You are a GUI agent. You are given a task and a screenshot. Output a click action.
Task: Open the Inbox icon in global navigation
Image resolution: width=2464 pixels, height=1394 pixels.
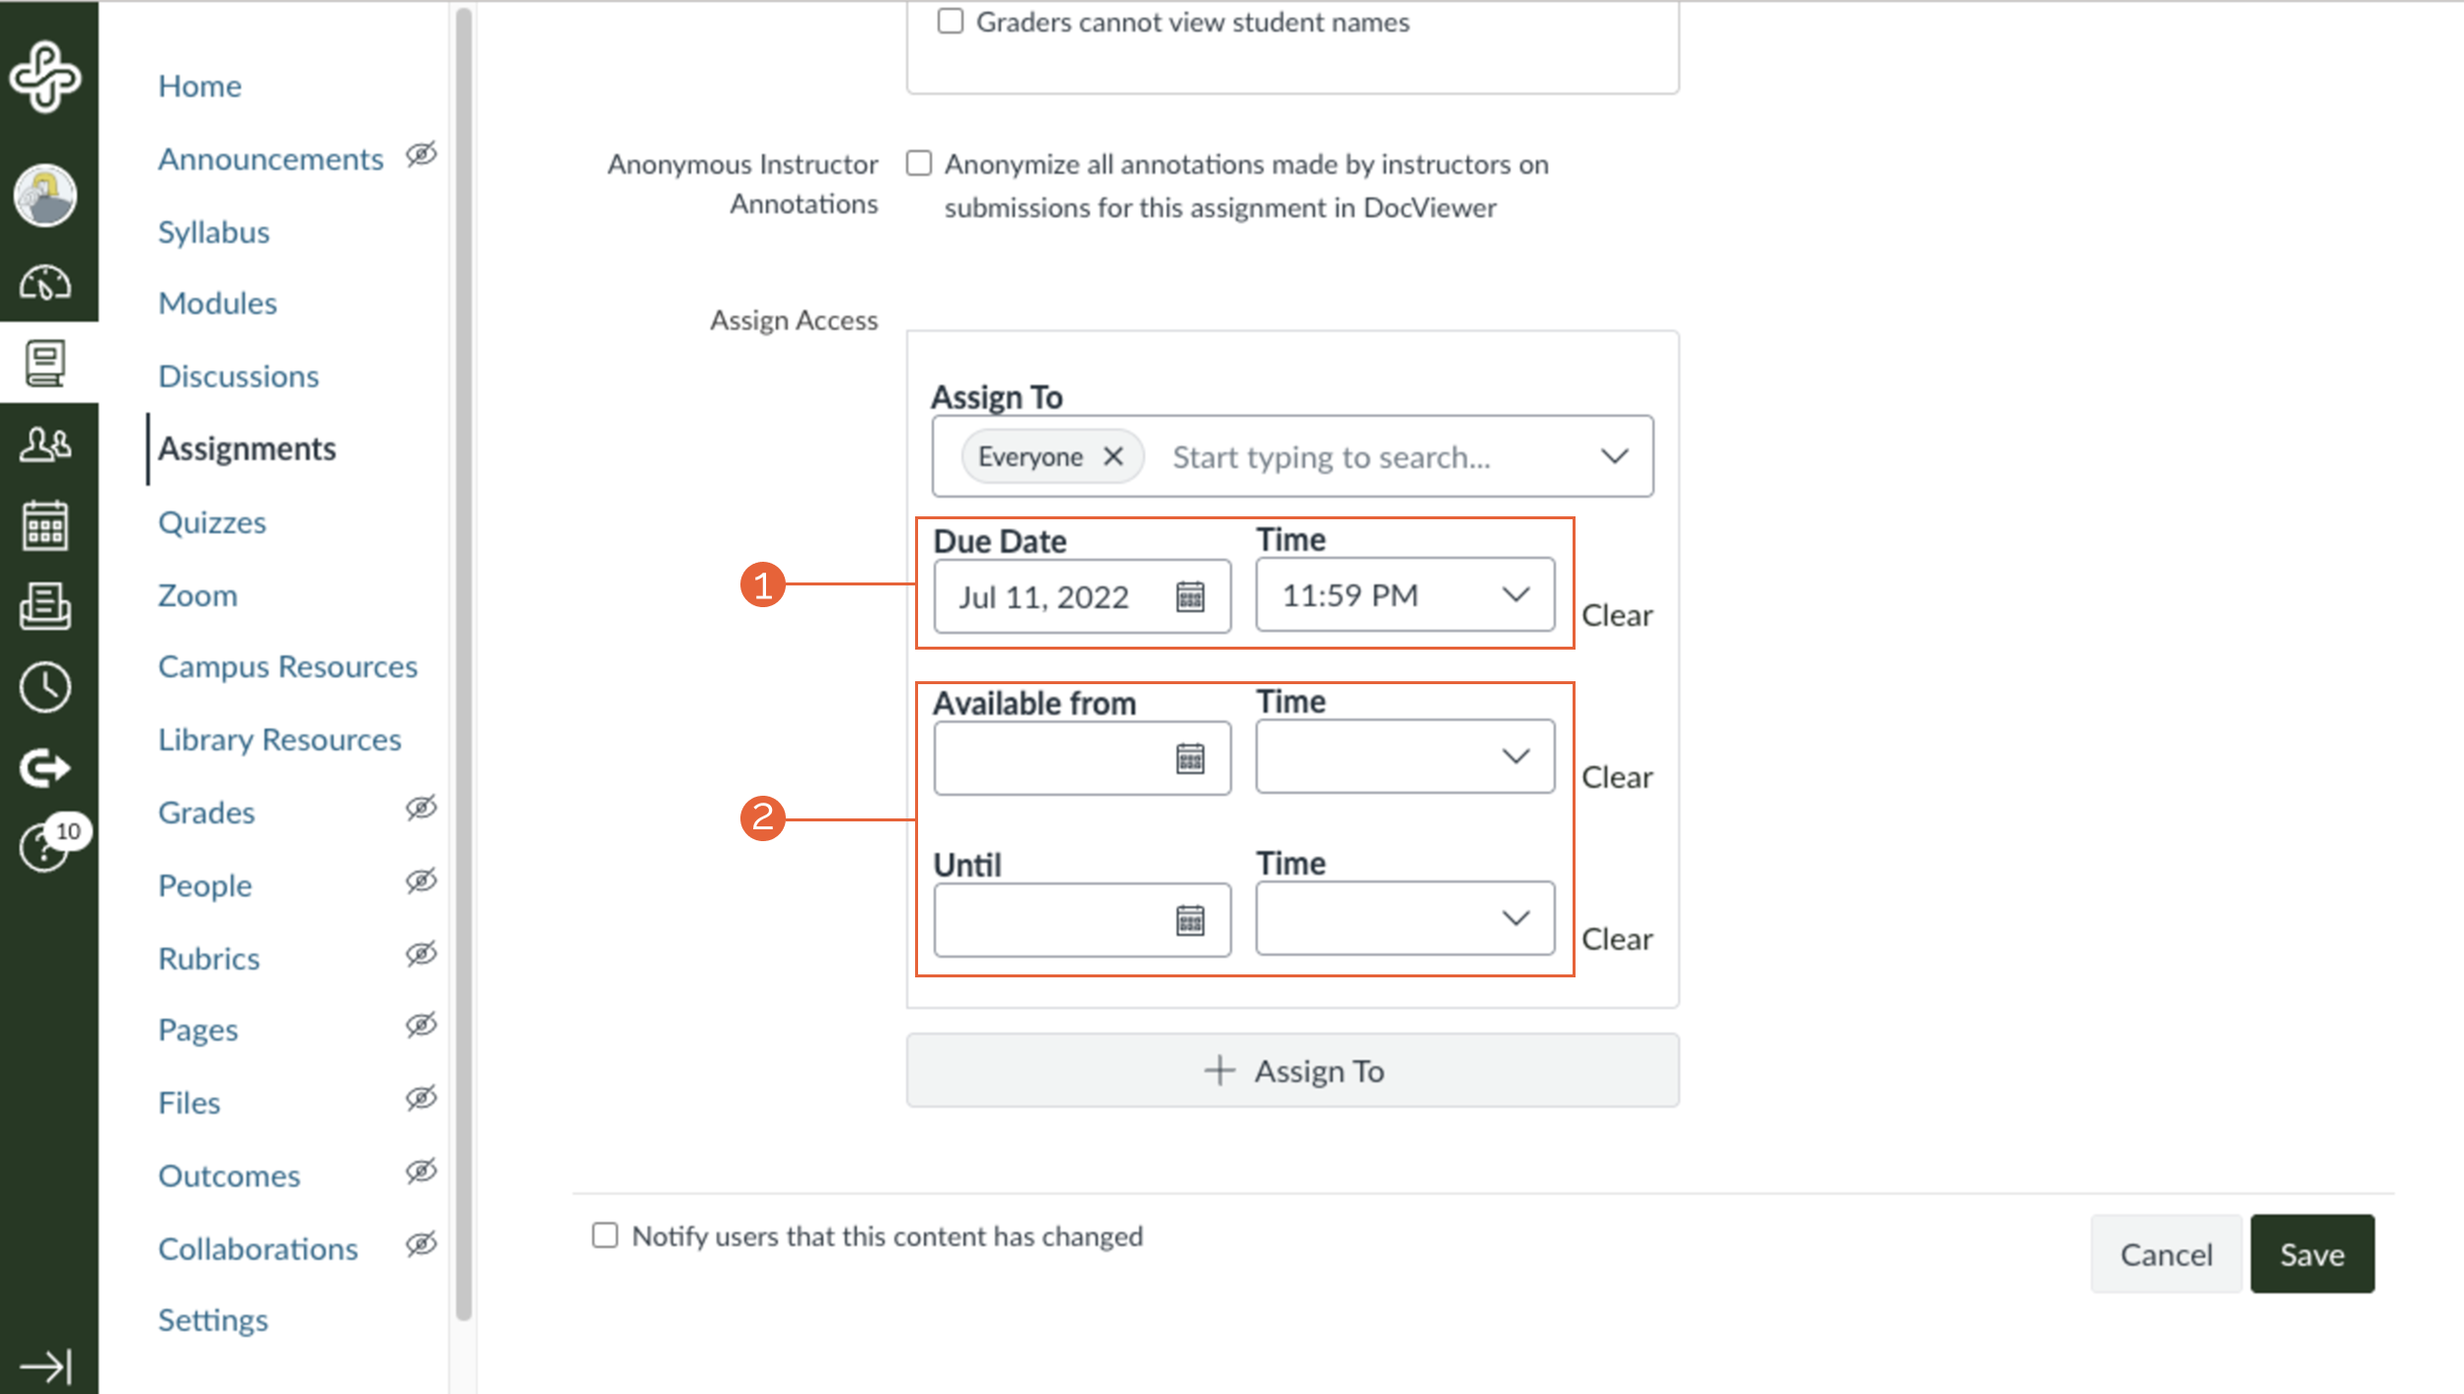[45, 605]
